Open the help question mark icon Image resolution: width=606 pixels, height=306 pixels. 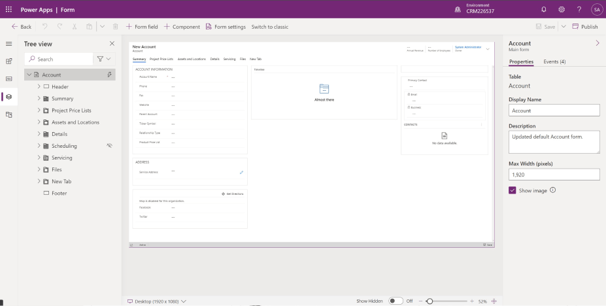click(x=579, y=9)
